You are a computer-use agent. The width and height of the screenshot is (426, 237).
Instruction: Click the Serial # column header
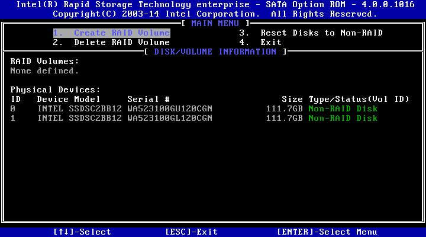(x=149, y=99)
